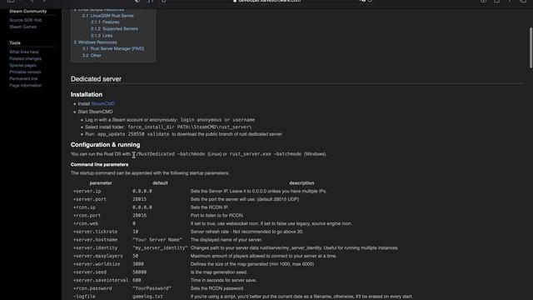Click the 'description' table column header
This screenshot has height=300, width=533.
pyautogui.click(x=301, y=183)
